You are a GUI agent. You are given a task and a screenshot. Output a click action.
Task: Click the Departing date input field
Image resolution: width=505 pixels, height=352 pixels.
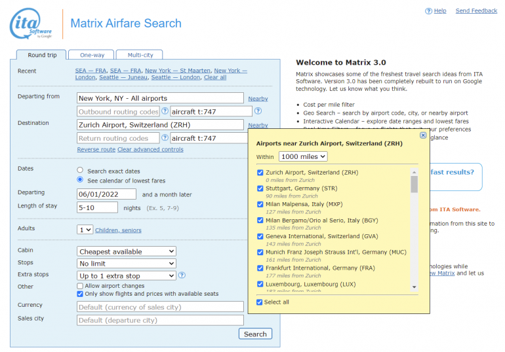[x=107, y=194]
